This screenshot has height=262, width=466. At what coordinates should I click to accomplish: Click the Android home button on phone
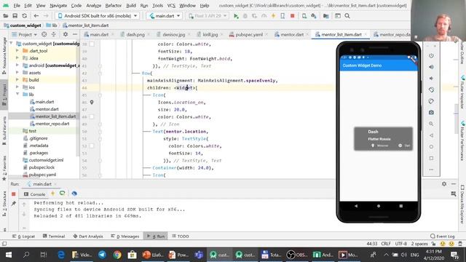[379, 206]
